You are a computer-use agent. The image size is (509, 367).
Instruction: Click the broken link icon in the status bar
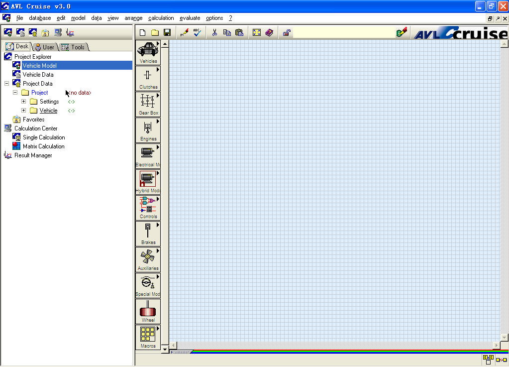coord(502,360)
